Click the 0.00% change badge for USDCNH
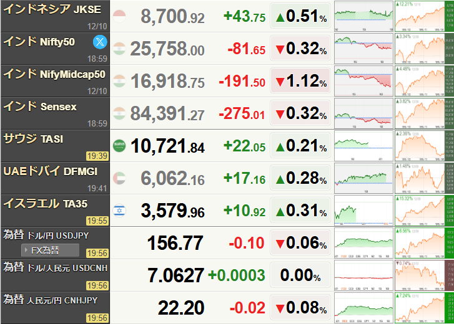The height and width of the screenshot is (324, 454). pyautogui.click(x=300, y=275)
